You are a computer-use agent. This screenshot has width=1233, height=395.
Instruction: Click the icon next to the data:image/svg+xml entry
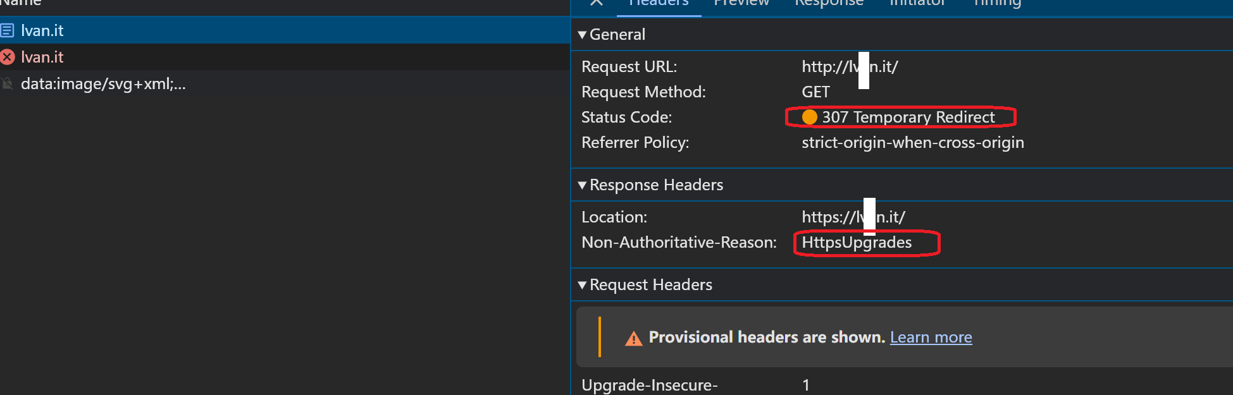pyautogui.click(x=8, y=84)
